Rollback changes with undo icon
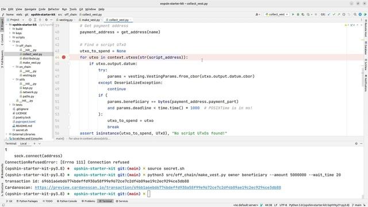This screenshot has width=368, height=207. (x=349, y=14)
